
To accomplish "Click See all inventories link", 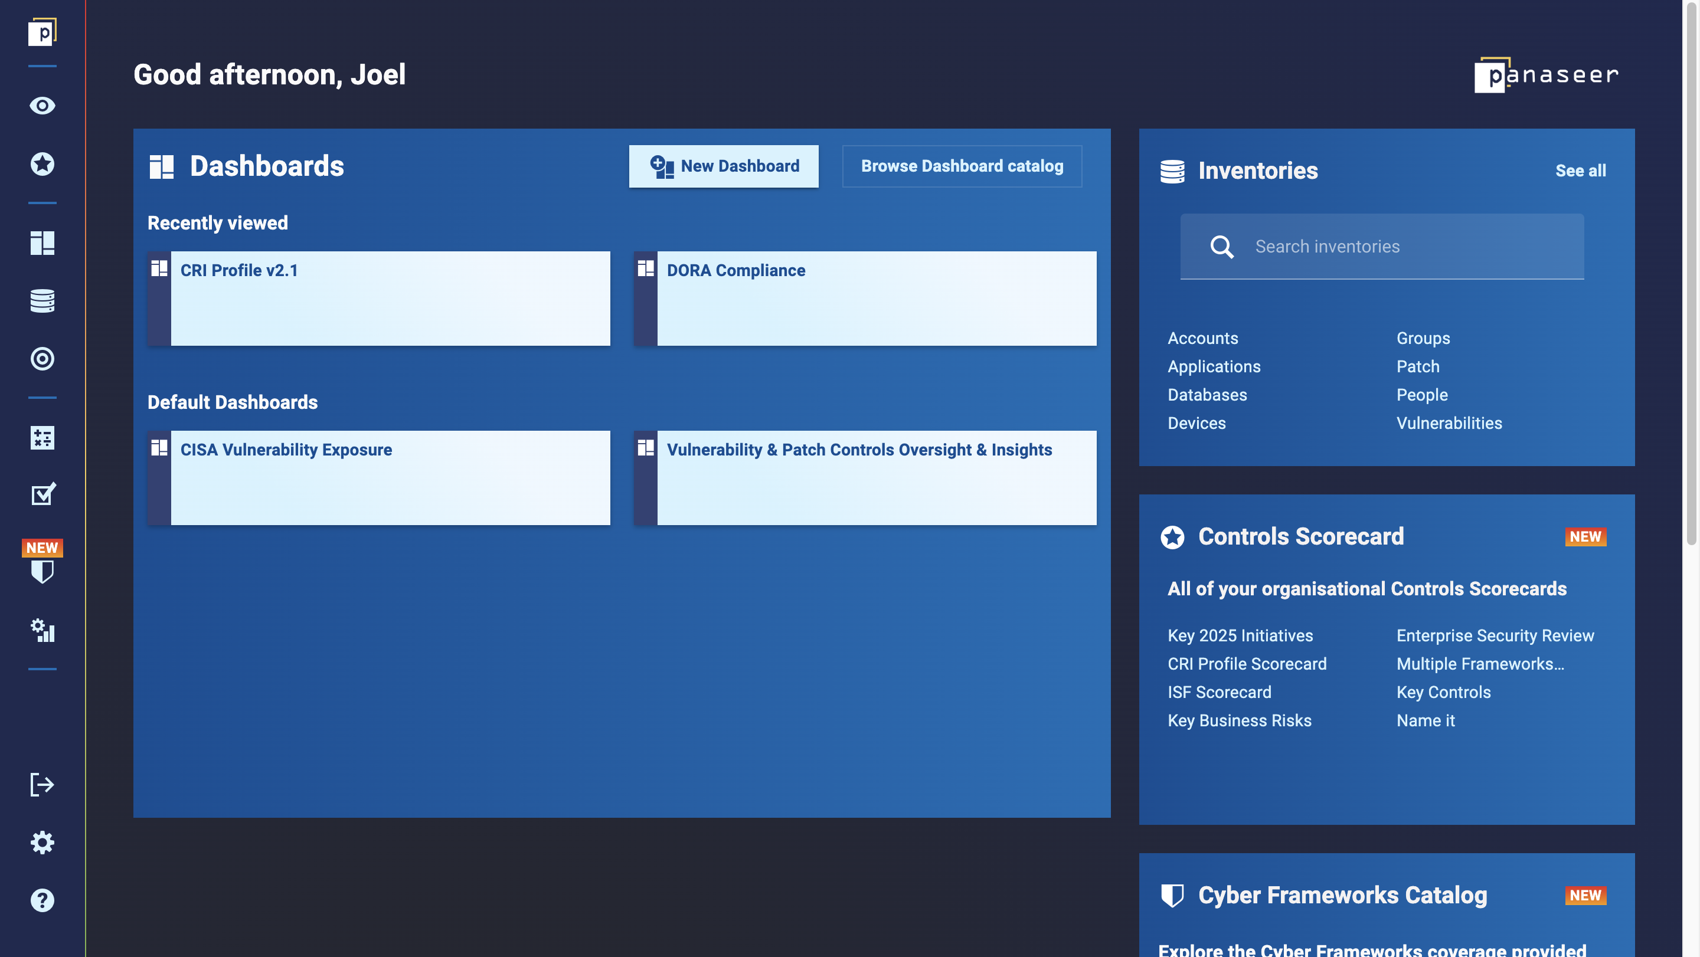I will (x=1580, y=171).
